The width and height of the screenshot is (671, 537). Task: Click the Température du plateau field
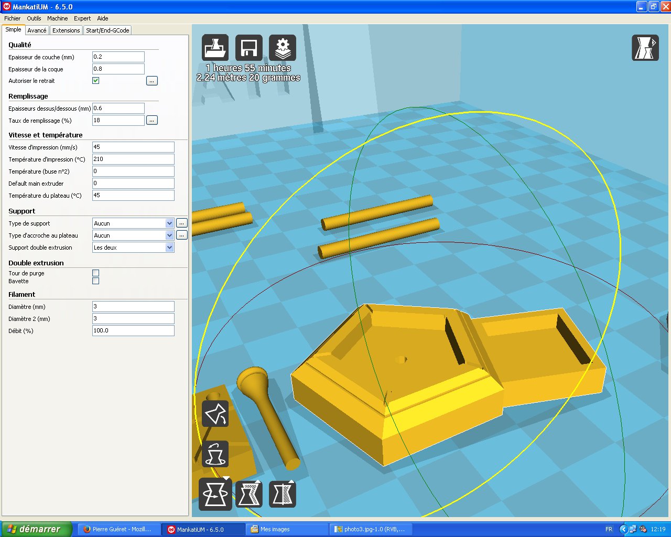133,195
